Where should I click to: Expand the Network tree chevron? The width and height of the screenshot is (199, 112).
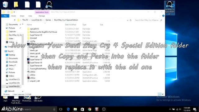pyautogui.click(x=23, y=91)
